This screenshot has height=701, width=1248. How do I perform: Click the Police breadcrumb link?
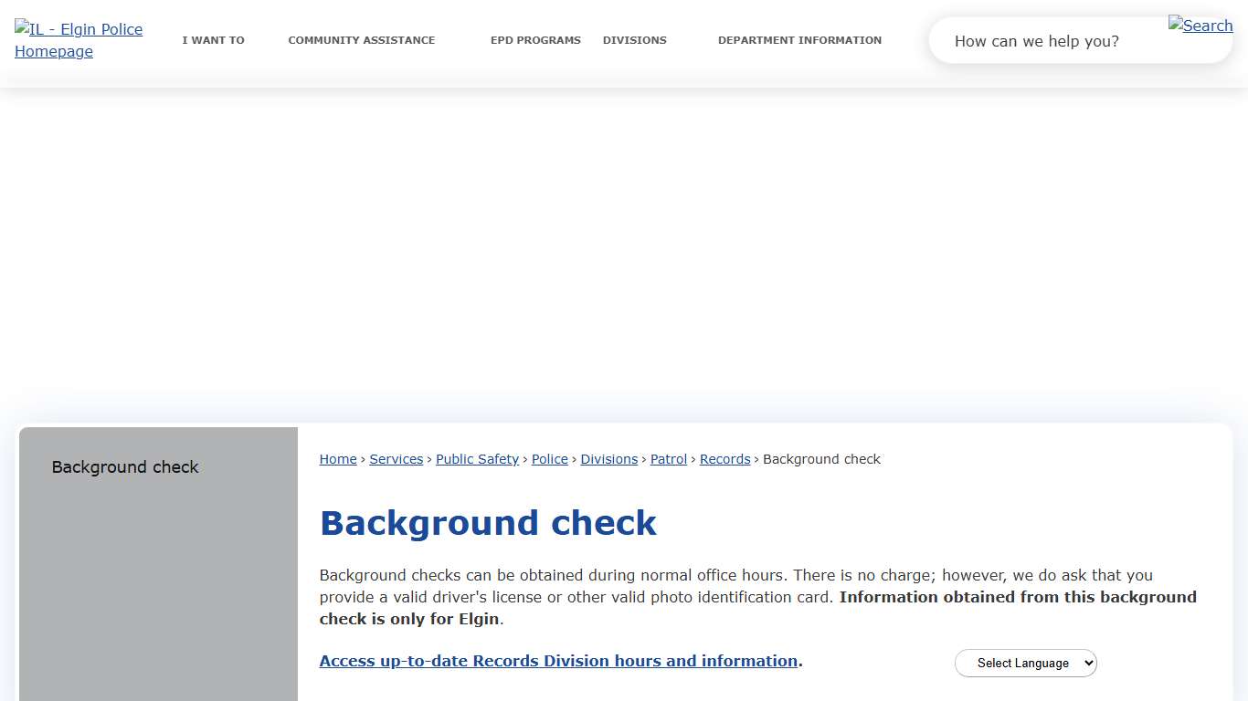549,459
